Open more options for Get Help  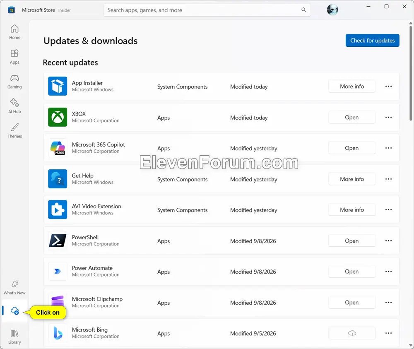pos(388,179)
